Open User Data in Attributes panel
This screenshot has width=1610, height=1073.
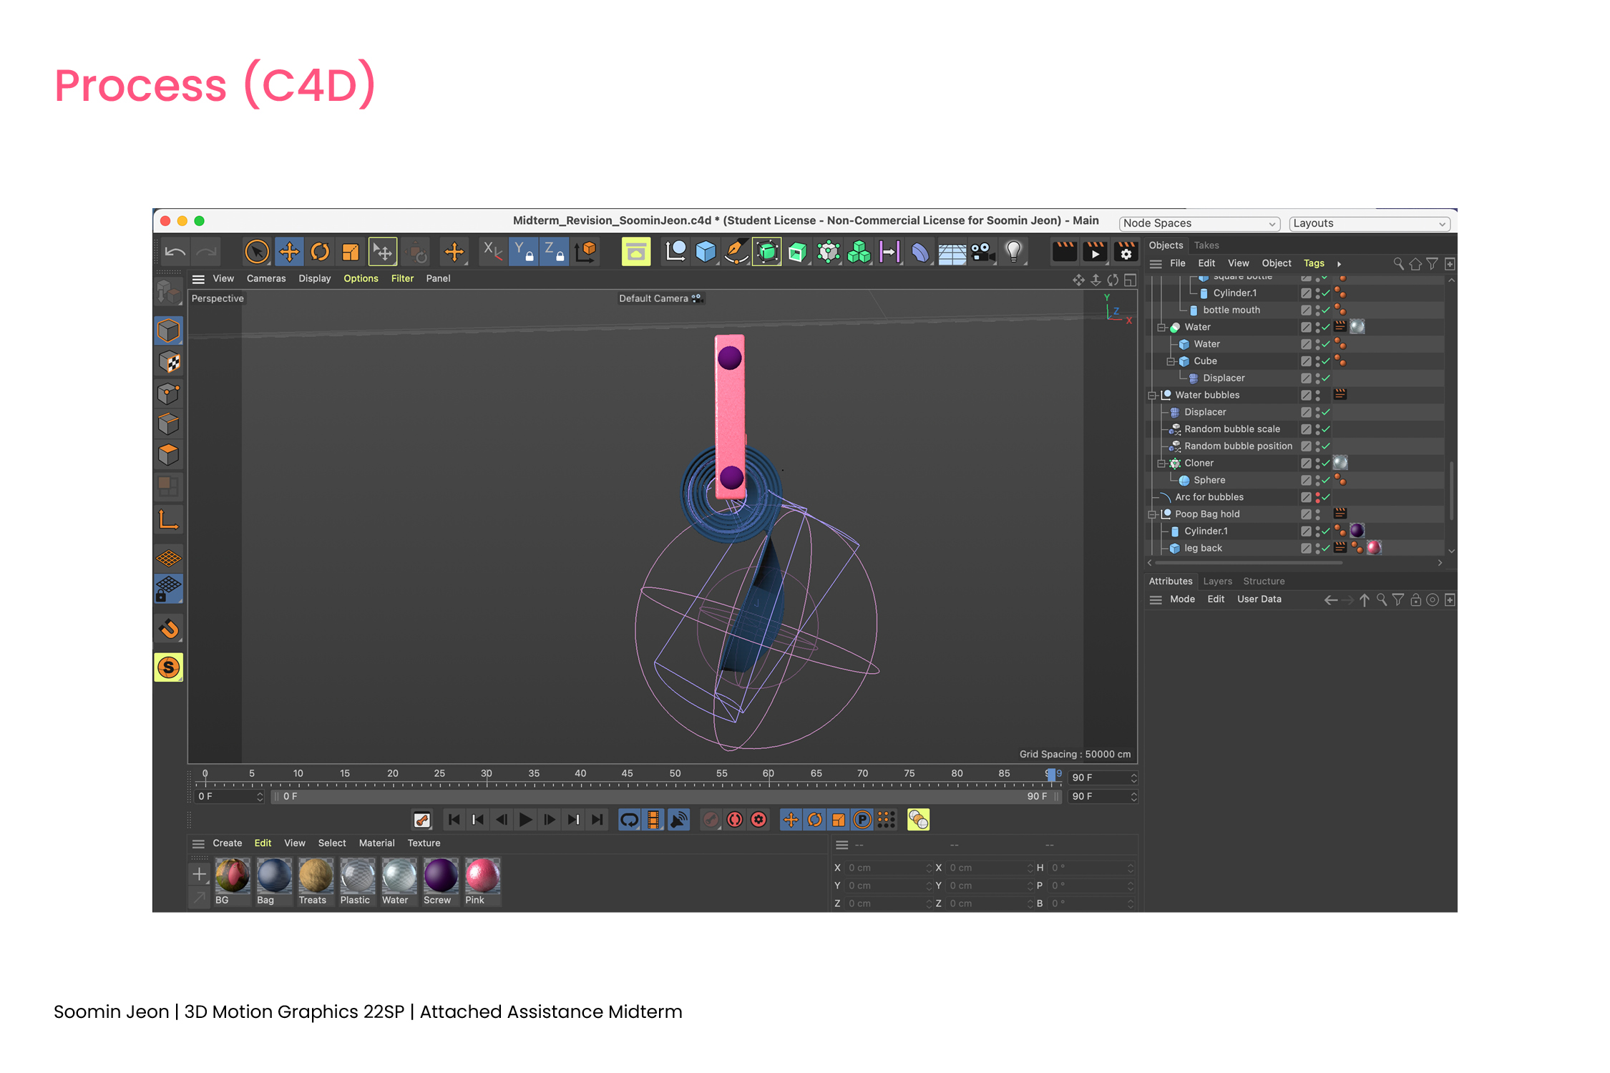click(1259, 599)
